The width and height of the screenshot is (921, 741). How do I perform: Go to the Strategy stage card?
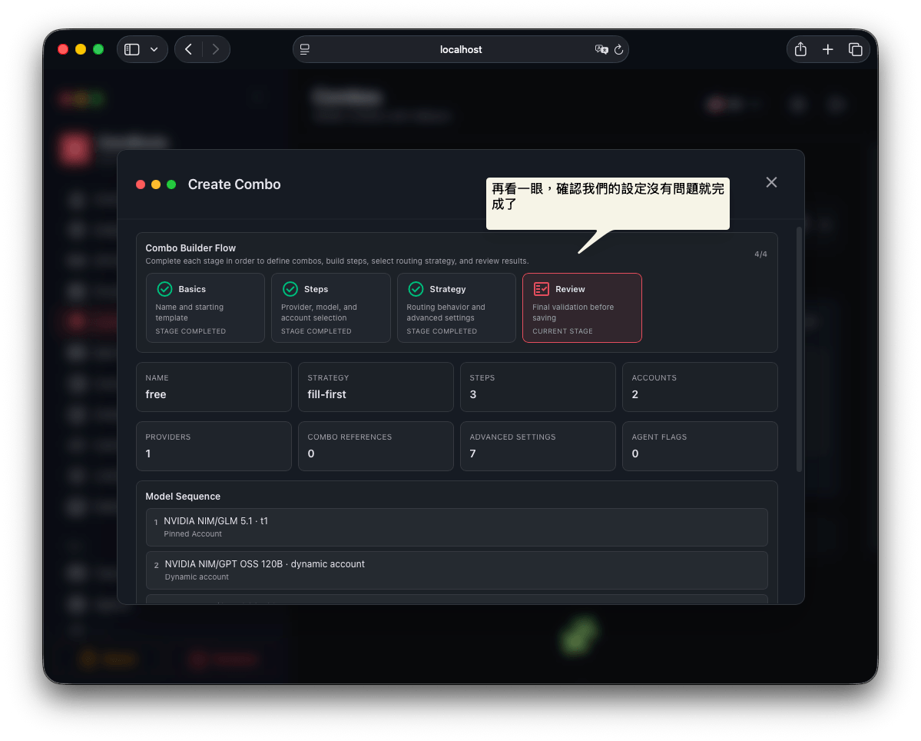pyautogui.click(x=456, y=307)
